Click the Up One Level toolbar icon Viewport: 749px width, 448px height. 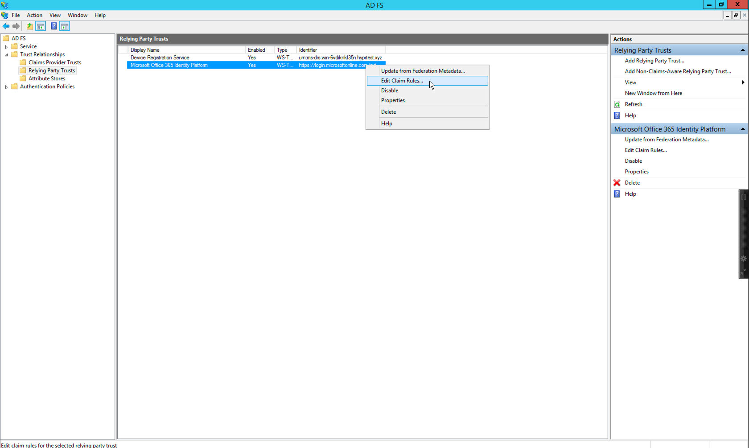(x=30, y=26)
